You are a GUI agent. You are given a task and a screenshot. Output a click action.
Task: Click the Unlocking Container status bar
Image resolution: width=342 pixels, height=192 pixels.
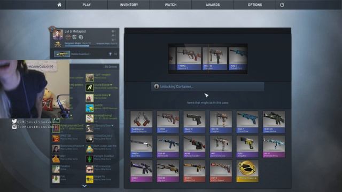click(x=208, y=86)
